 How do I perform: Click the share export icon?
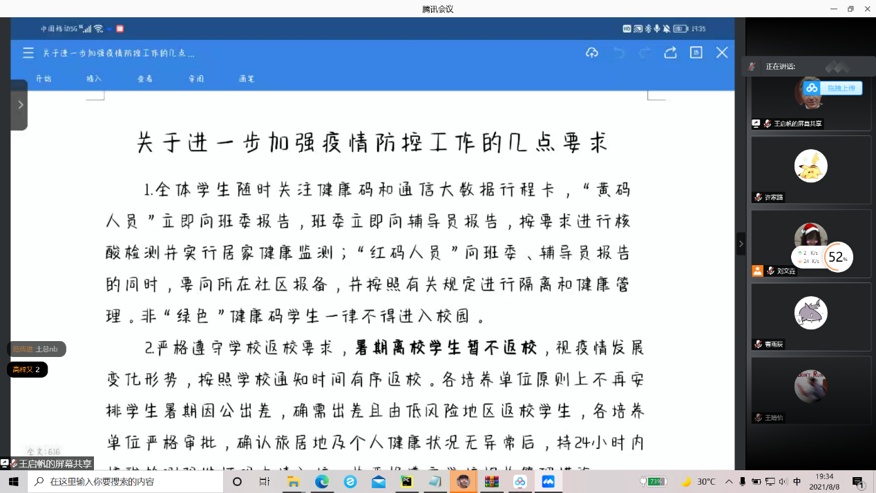tap(670, 53)
